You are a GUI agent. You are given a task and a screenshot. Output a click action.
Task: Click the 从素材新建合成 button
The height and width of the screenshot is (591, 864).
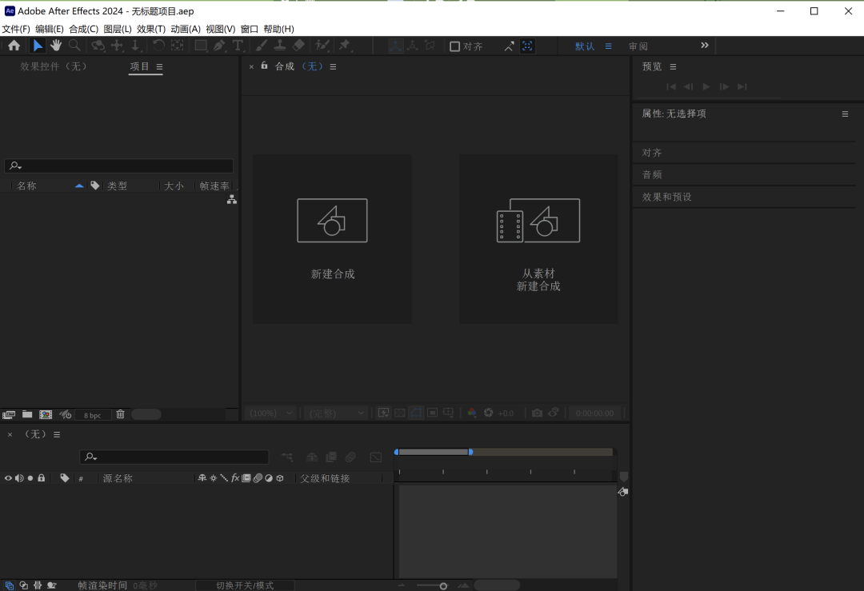pyautogui.click(x=538, y=238)
